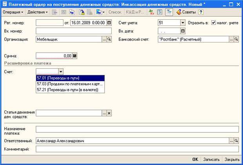243x165 pixels.
Task: Open the Действия menu
Action: 37,12
